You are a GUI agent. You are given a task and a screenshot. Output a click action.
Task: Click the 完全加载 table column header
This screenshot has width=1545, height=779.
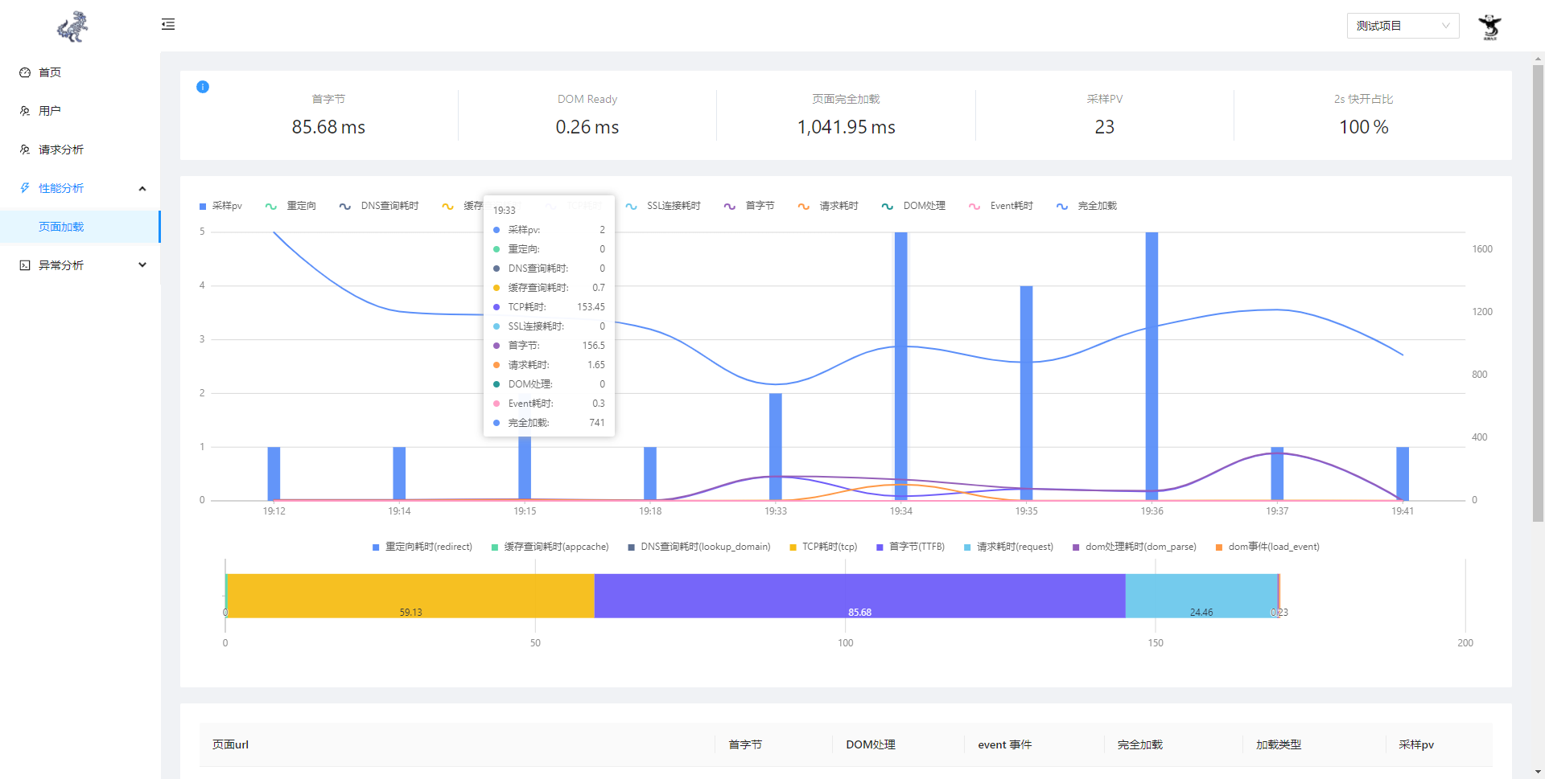point(1140,744)
